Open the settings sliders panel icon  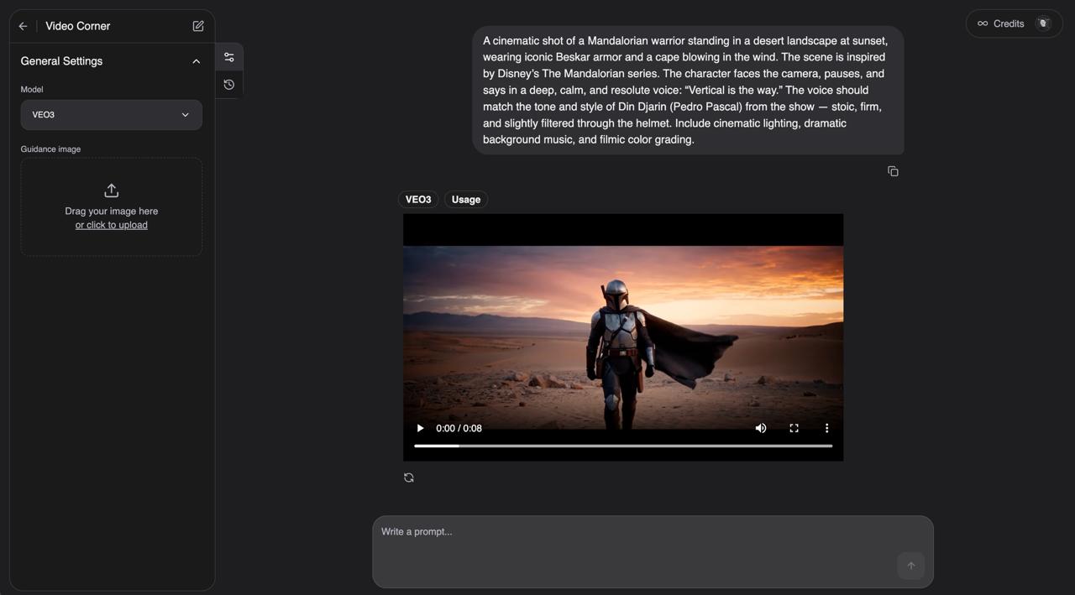pyautogui.click(x=229, y=57)
